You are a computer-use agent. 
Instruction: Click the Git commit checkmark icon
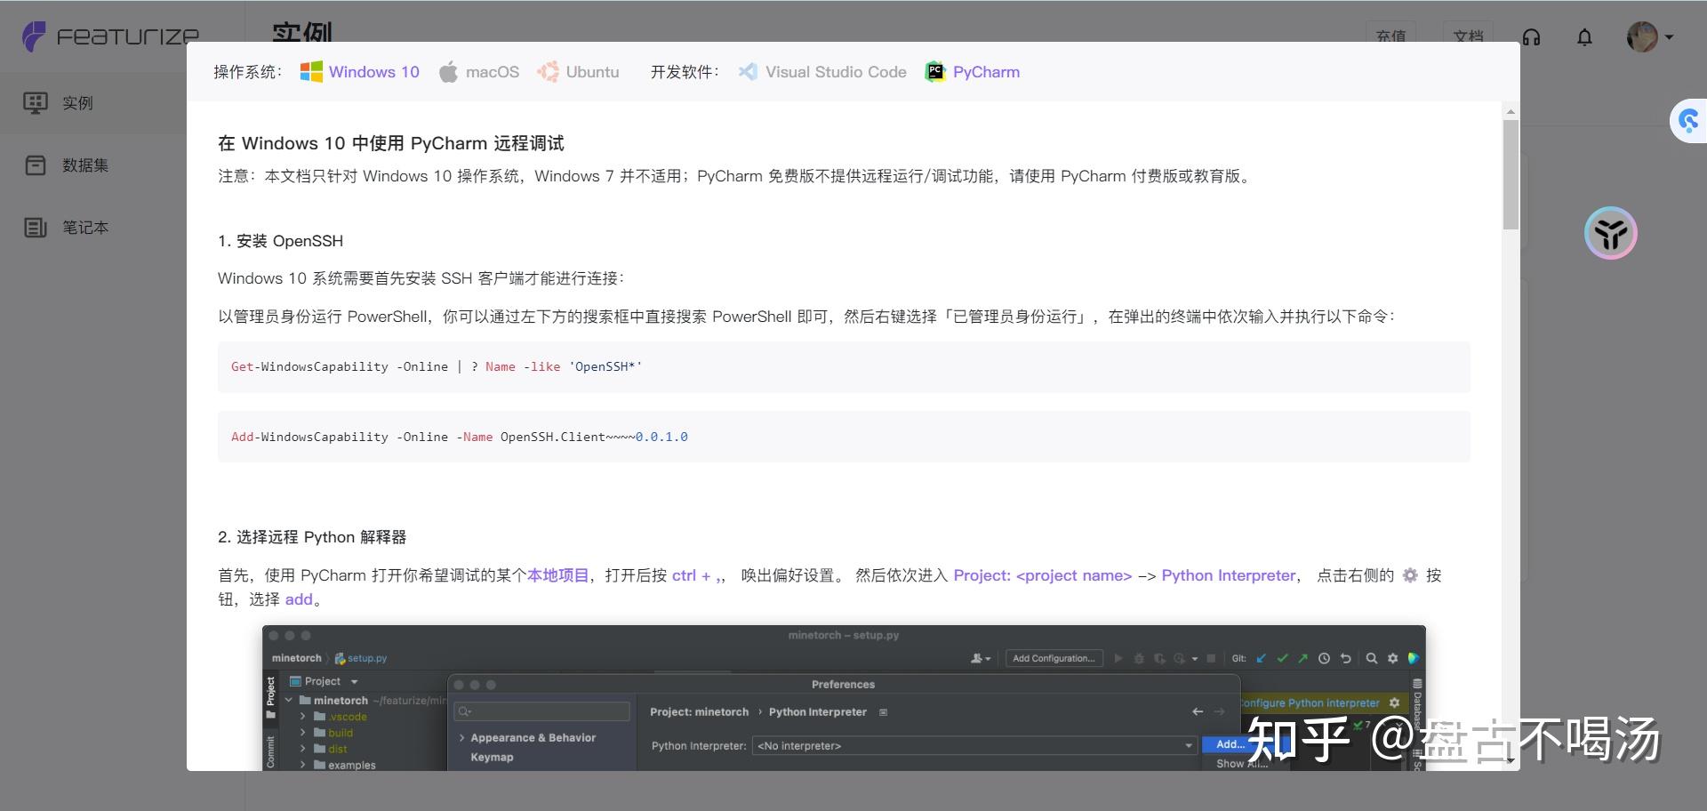click(x=1281, y=658)
